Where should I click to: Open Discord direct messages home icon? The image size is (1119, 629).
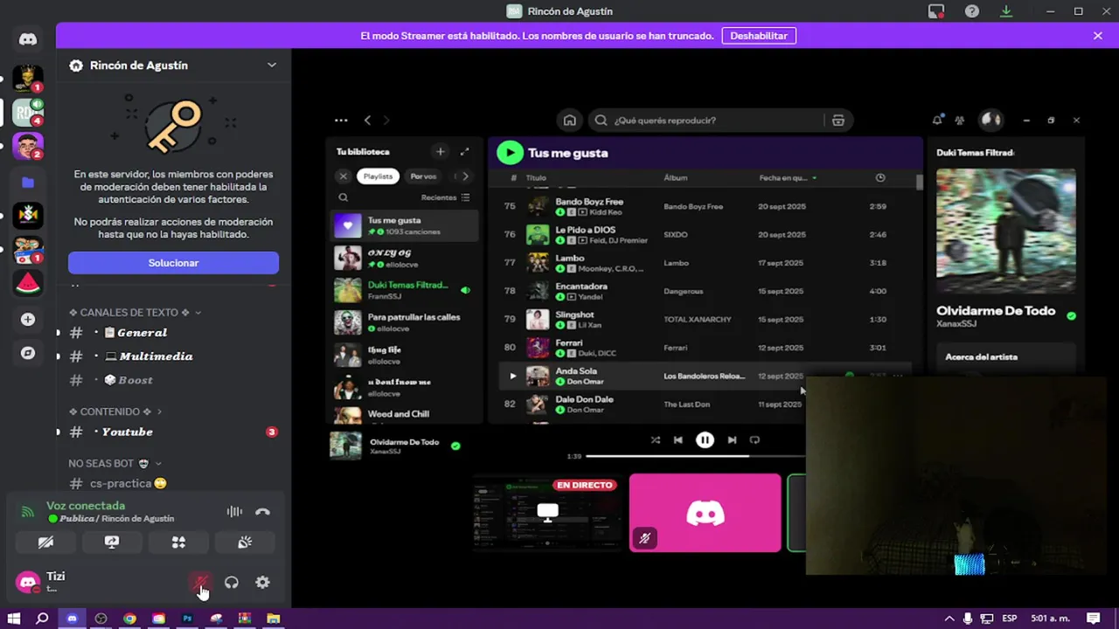[x=28, y=39]
